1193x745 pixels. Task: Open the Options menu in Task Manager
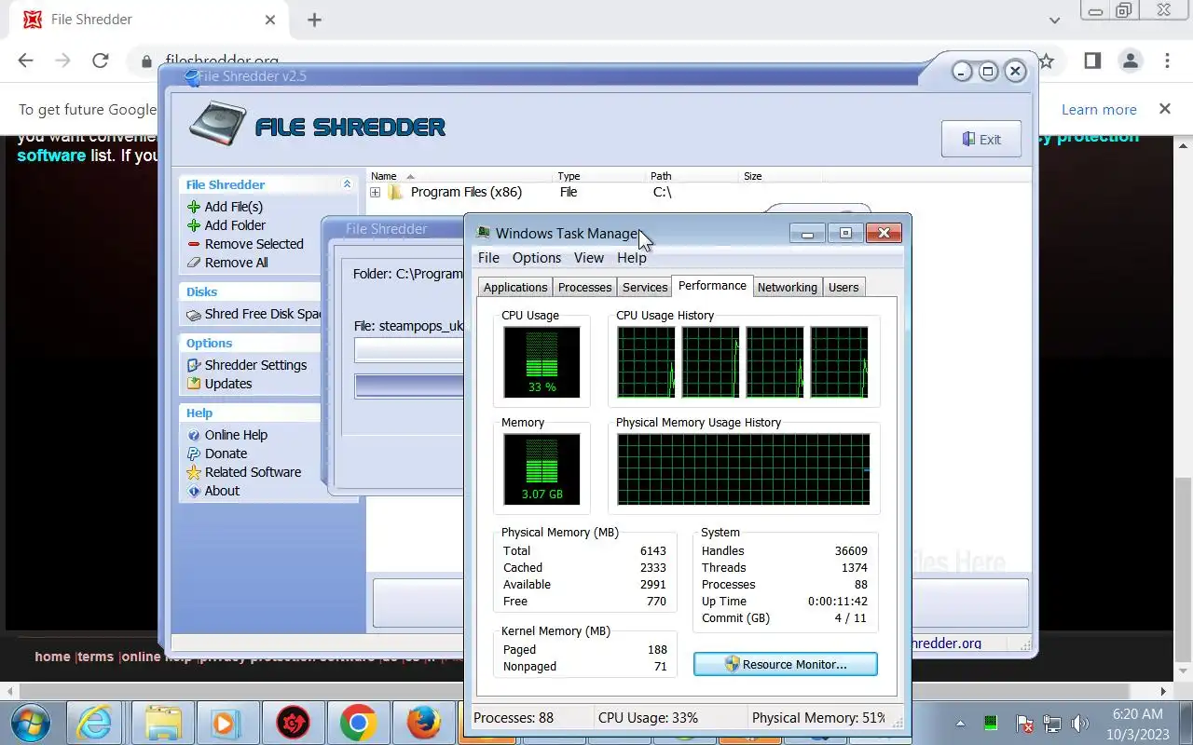(x=537, y=258)
